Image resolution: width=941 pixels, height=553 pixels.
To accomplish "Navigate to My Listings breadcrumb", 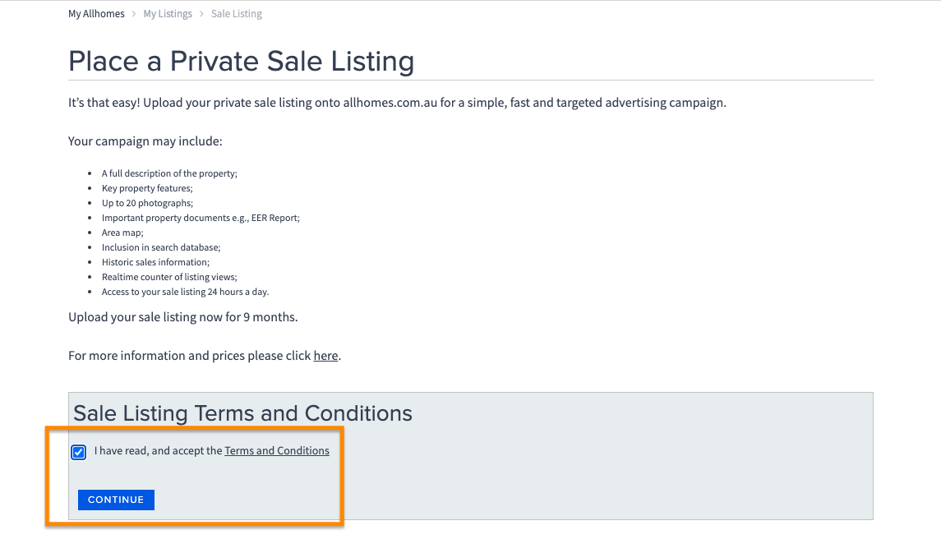I will [x=168, y=14].
